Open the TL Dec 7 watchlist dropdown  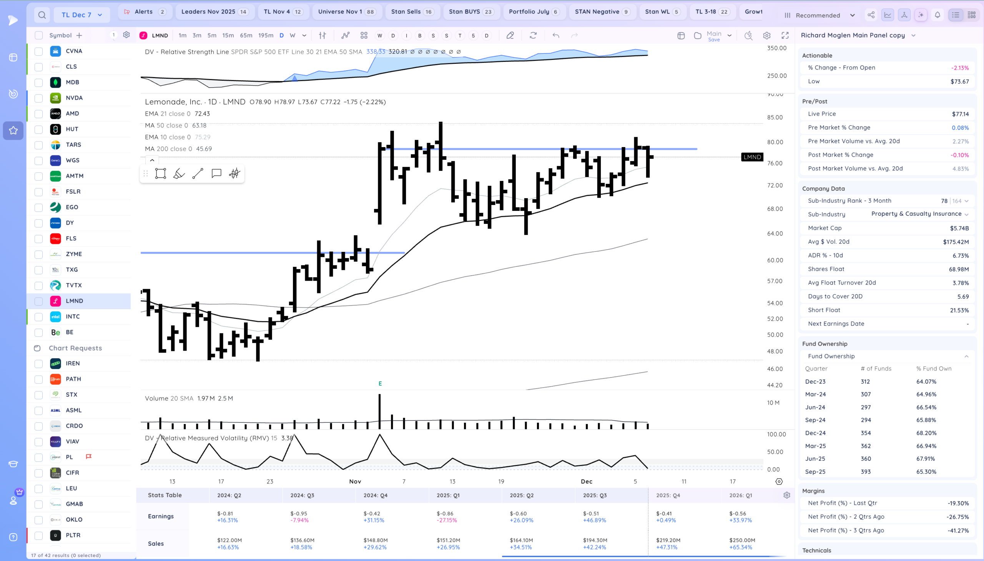[82, 15]
